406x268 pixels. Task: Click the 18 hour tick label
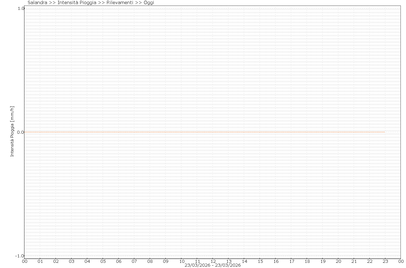(x=307, y=261)
